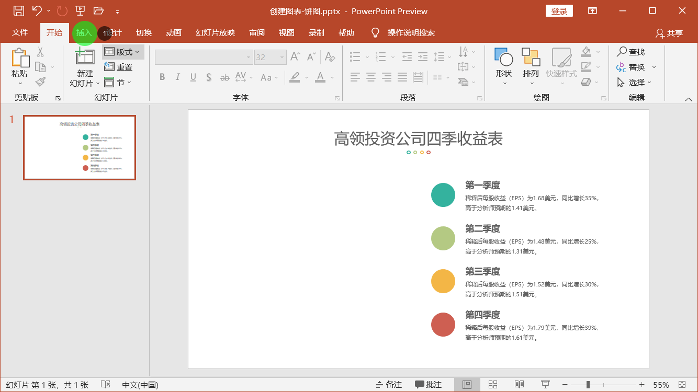Click the 登录 sign-in button
Image resolution: width=698 pixels, height=392 pixels.
pyautogui.click(x=559, y=10)
